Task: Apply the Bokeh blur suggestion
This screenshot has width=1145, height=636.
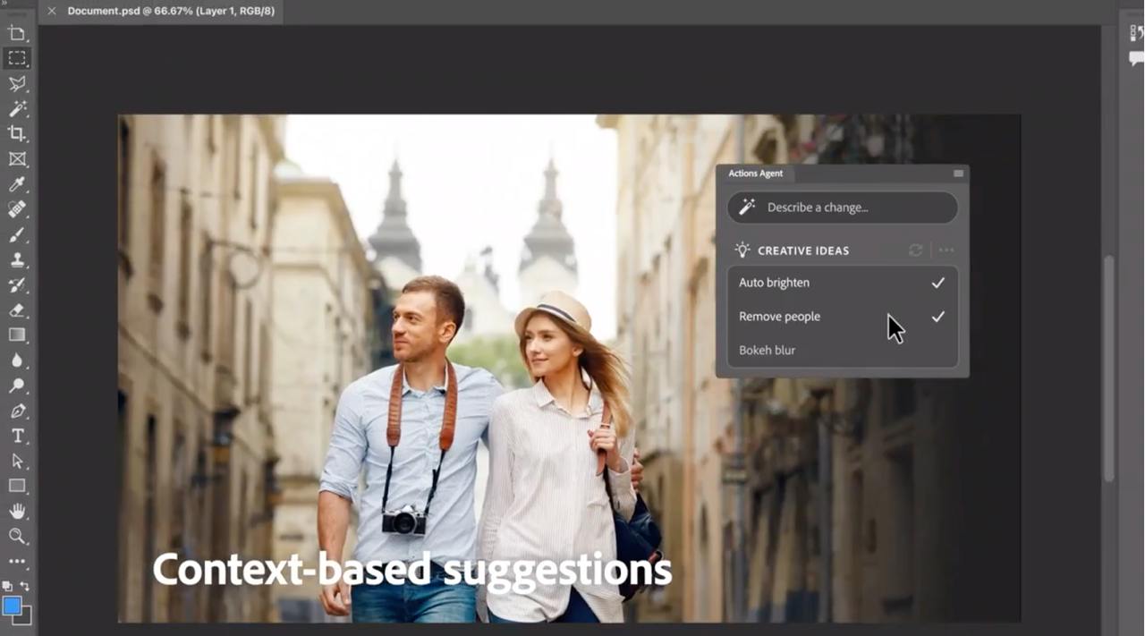Action: point(767,351)
